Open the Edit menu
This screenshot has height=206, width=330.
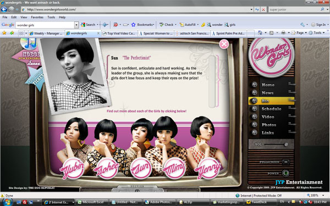(x=14, y=17)
